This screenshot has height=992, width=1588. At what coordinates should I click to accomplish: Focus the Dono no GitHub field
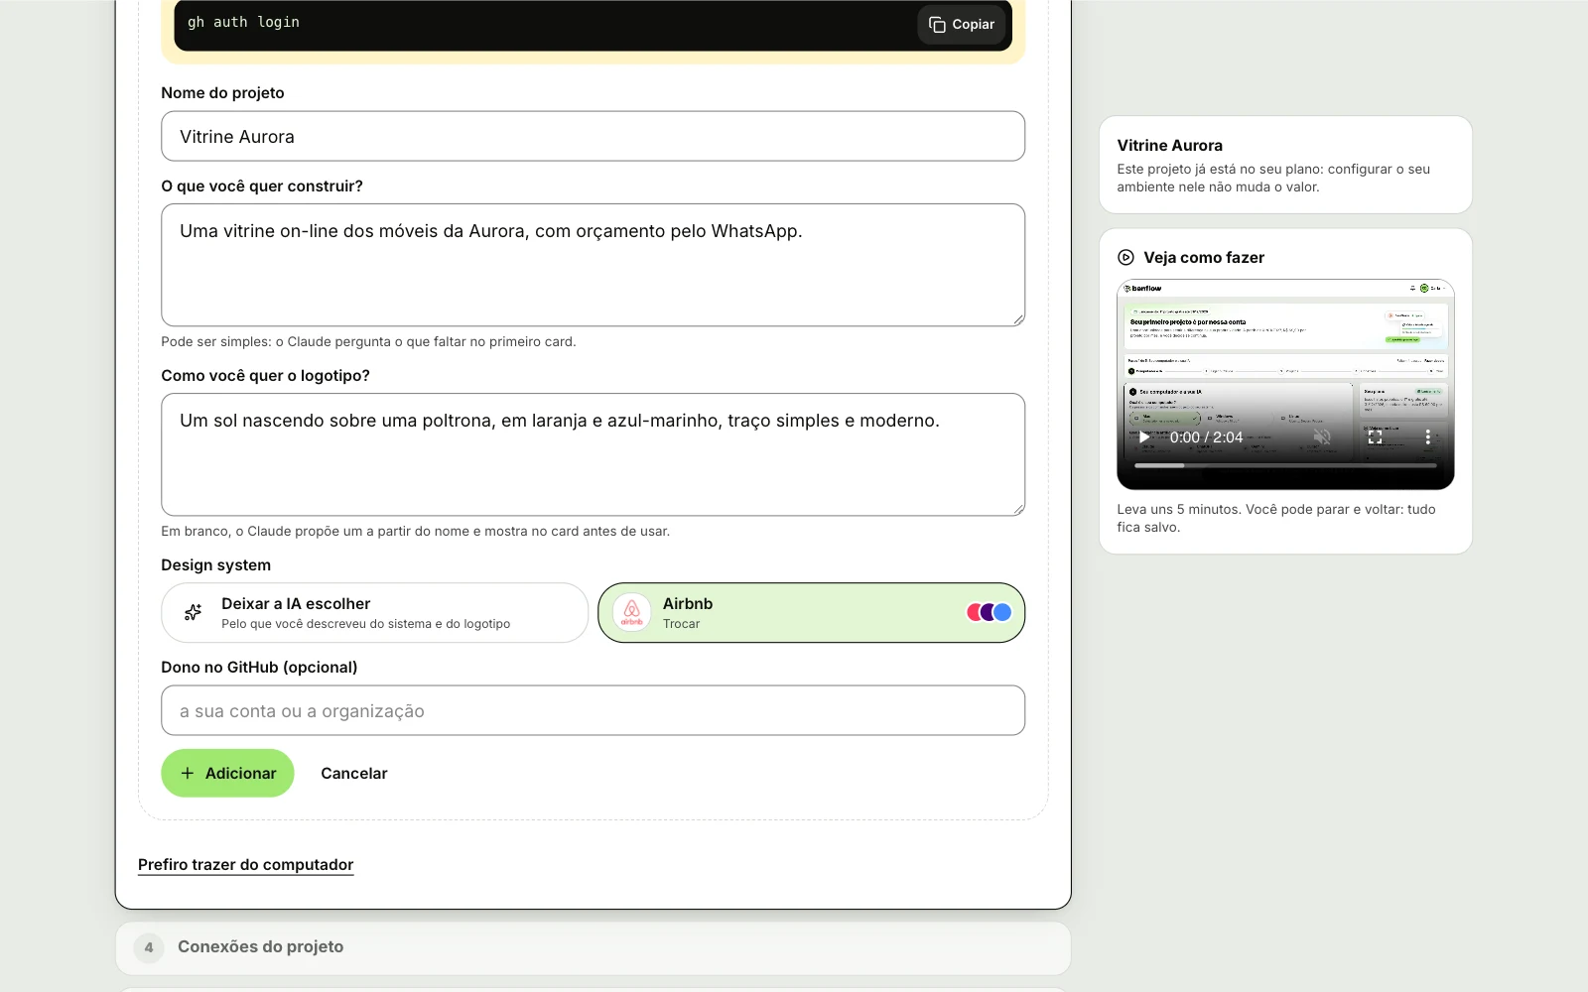pos(593,710)
